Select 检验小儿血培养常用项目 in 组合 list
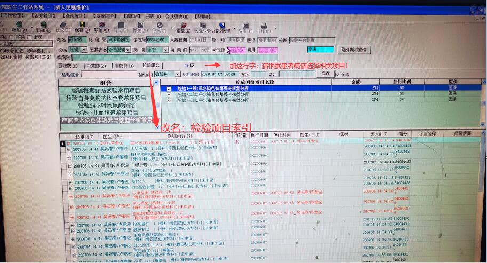487x263 pixels. click(x=106, y=113)
